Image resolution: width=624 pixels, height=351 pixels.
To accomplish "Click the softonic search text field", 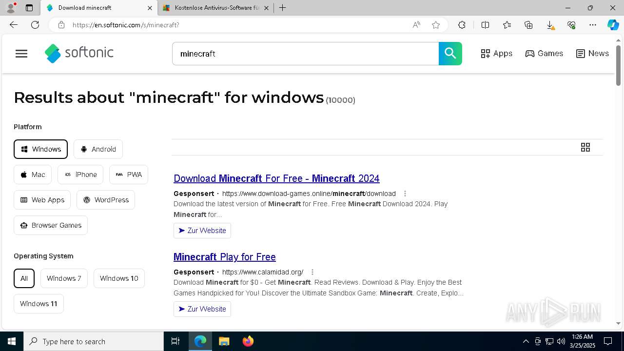I will [305, 54].
